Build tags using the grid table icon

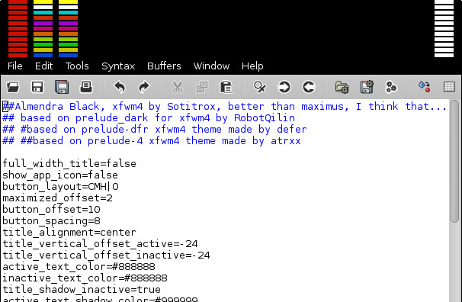pyautogui.click(x=449, y=87)
